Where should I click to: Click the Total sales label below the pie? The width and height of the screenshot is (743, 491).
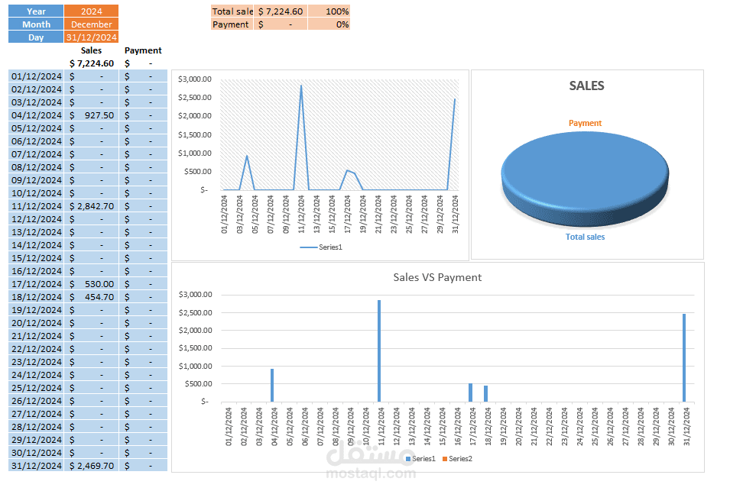pos(585,237)
